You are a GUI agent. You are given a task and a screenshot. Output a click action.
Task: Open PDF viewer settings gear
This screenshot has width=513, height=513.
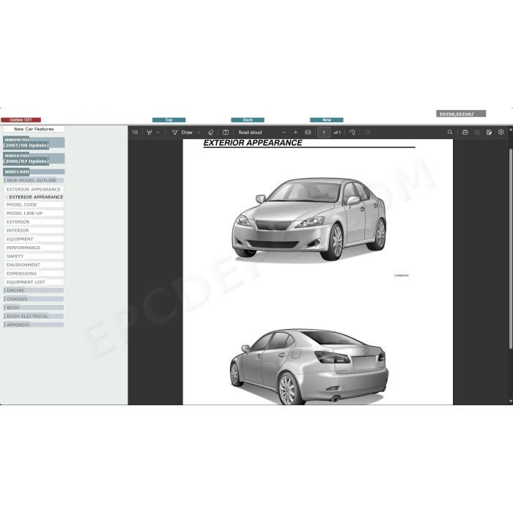coord(501,132)
